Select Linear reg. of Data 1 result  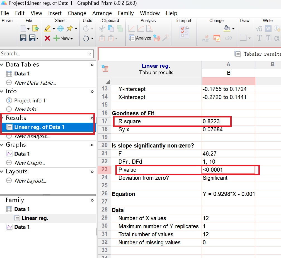[39, 127]
